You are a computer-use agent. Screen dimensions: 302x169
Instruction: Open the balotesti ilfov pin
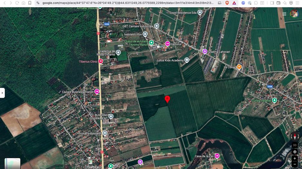click(145, 34)
